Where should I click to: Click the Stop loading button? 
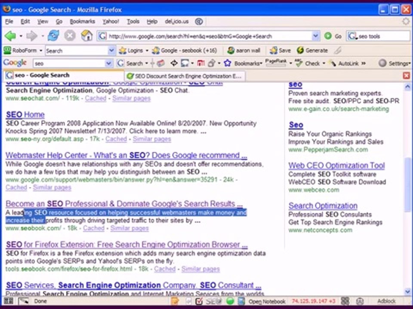[x=70, y=36]
